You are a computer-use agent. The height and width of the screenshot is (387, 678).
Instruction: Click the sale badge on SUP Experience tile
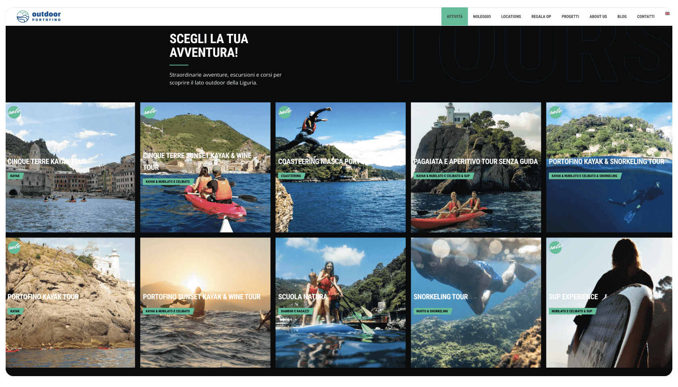click(555, 247)
